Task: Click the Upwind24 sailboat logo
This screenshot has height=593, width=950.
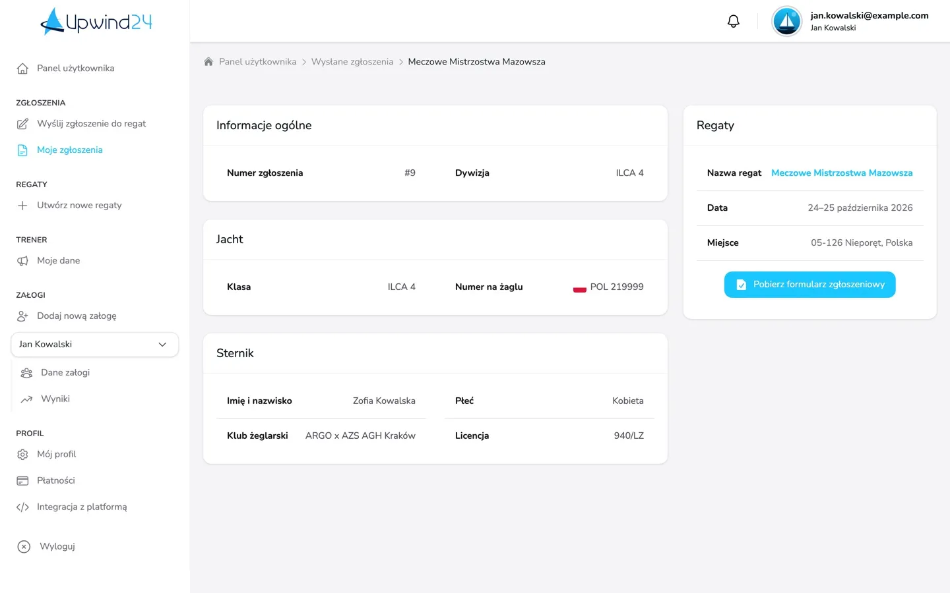Action: pyautogui.click(x=96, y=21)
